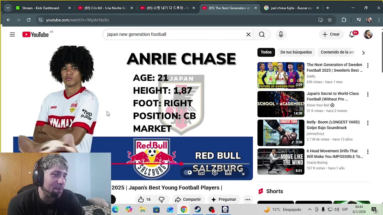
Task: Dislike the video with thumbs down
Action: coord(162,199)
